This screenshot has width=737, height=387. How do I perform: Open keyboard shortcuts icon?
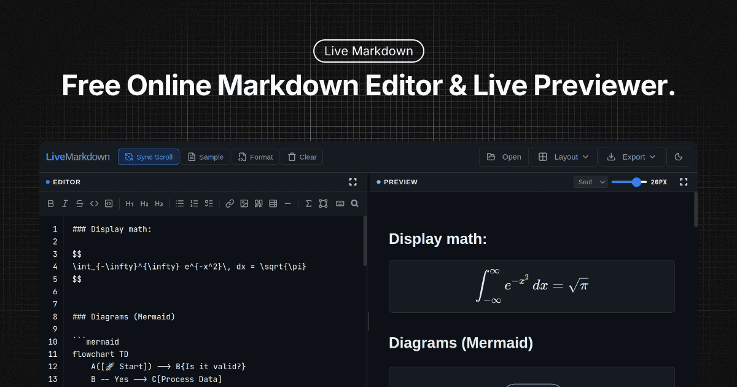(x=340, y=203)
